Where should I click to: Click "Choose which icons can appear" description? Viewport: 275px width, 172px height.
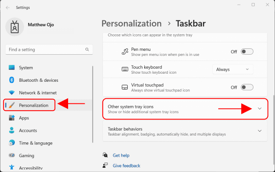[150, 35]
